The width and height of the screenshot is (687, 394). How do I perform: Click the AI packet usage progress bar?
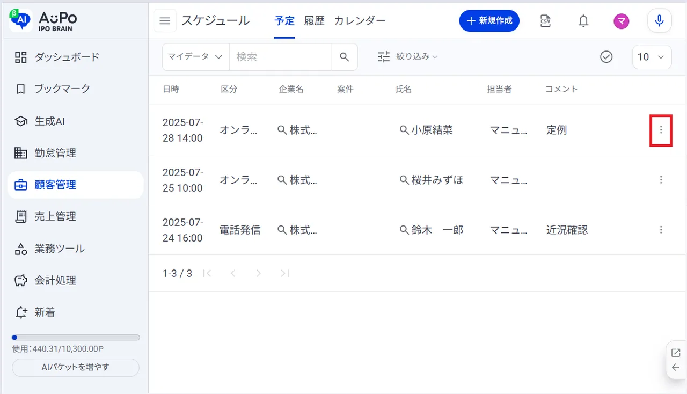coord(76,338)
